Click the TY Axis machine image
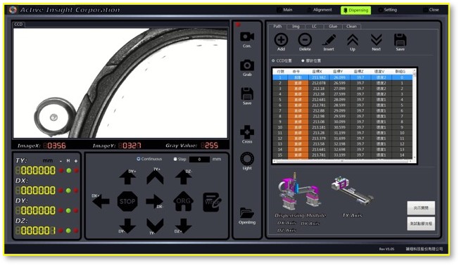Image resolution: width=459 pixels, height=265 pixels. click(353, 191)
